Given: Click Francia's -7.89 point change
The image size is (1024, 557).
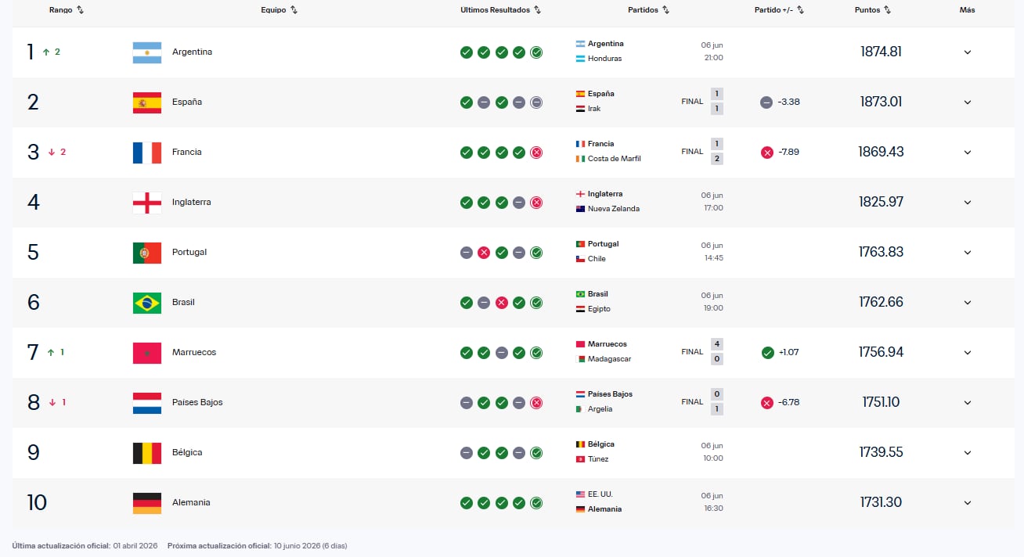Looking at the screenshot, I should [788, 153].
